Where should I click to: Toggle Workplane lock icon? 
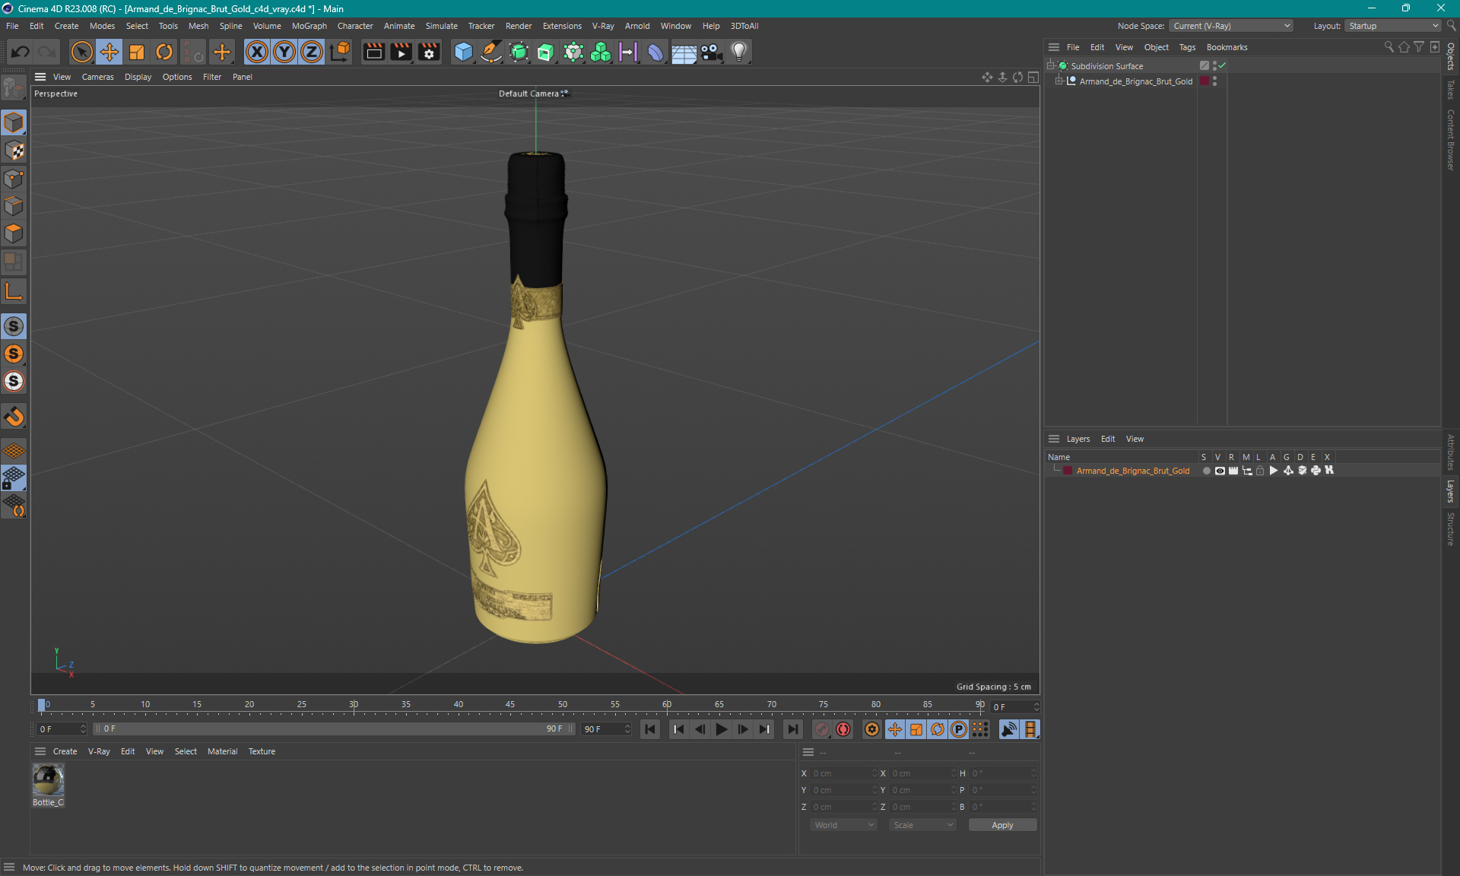(x=14, y=478)
